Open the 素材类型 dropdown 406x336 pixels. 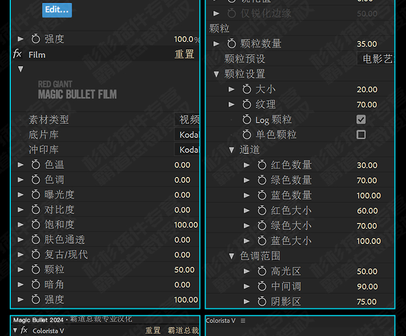point(187,120)
